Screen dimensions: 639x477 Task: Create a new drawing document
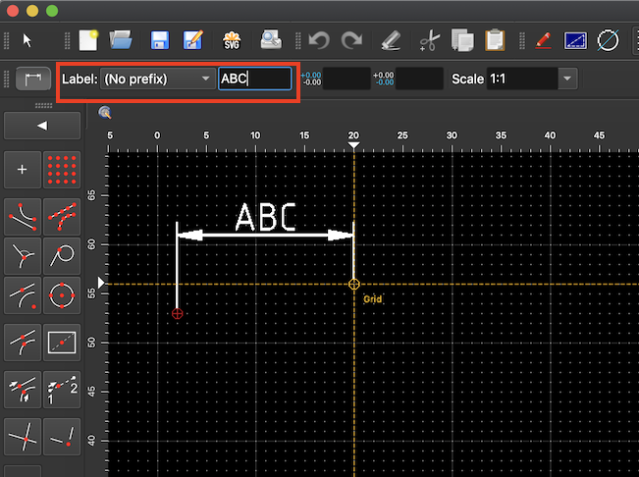89,40
